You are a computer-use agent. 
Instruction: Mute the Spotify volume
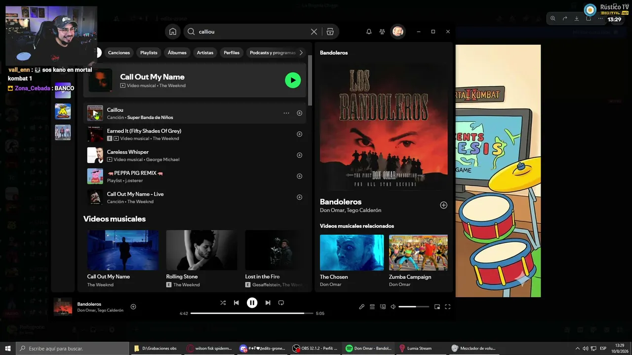[x=393, y=307]
